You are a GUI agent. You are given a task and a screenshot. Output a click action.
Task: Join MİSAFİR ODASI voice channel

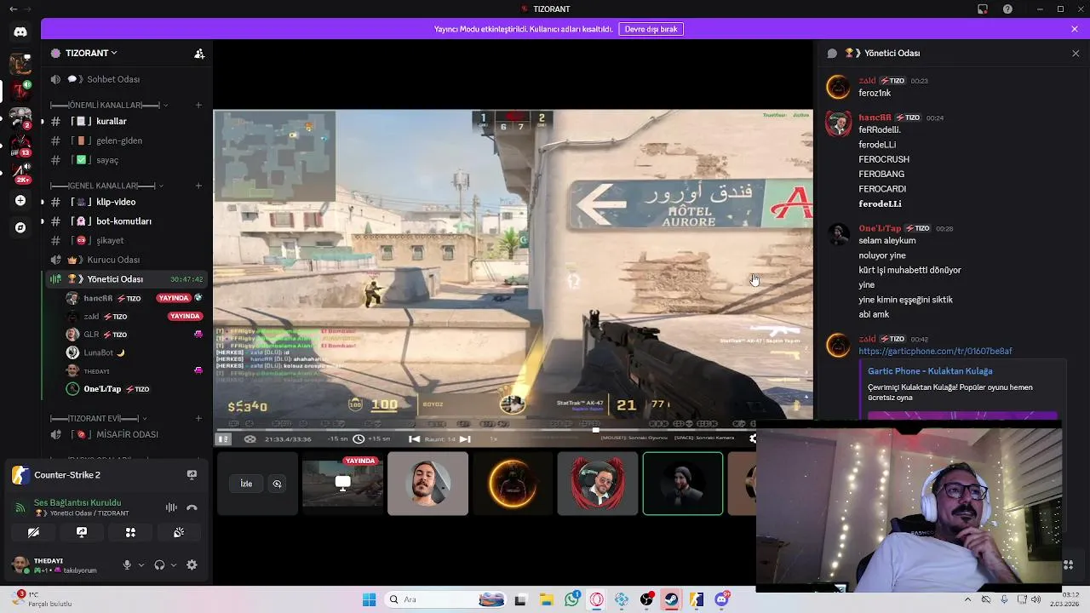pyautogui.click(x=124, y=434)
